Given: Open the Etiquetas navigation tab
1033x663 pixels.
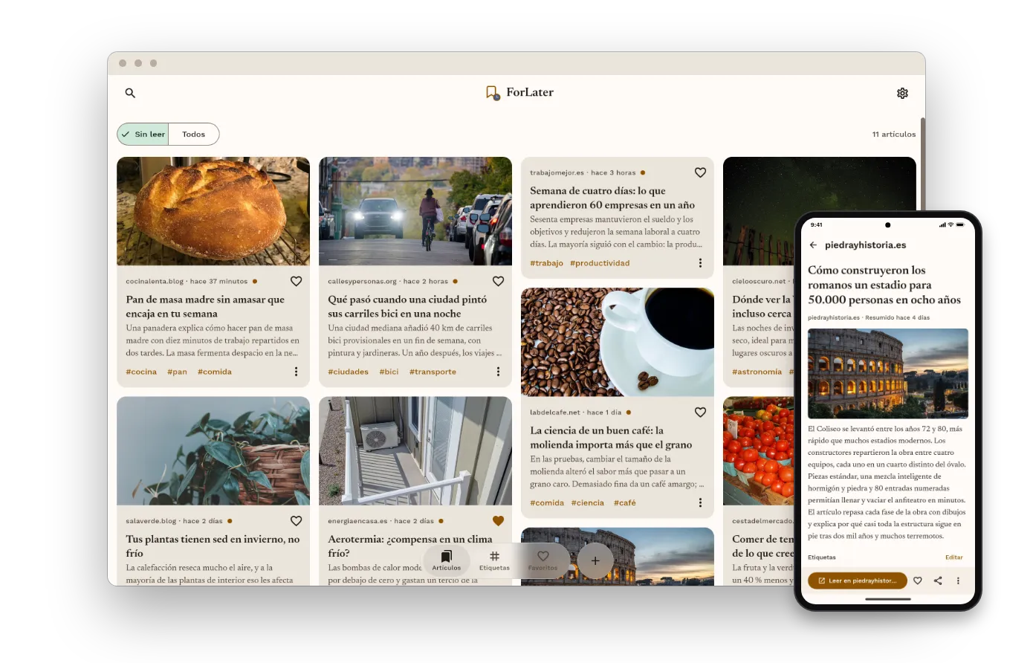Looking at the screenshot, I should 494,560.
